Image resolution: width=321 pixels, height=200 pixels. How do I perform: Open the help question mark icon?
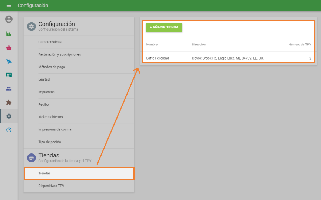[x=9, y=130]
